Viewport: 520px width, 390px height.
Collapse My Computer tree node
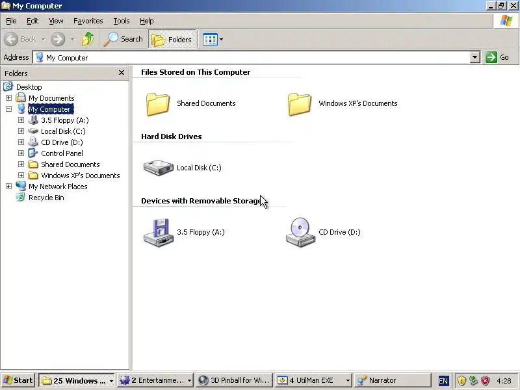click(9, 109)
